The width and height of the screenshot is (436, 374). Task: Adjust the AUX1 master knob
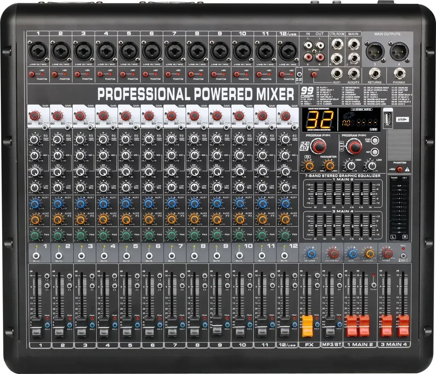coord(353,254)
